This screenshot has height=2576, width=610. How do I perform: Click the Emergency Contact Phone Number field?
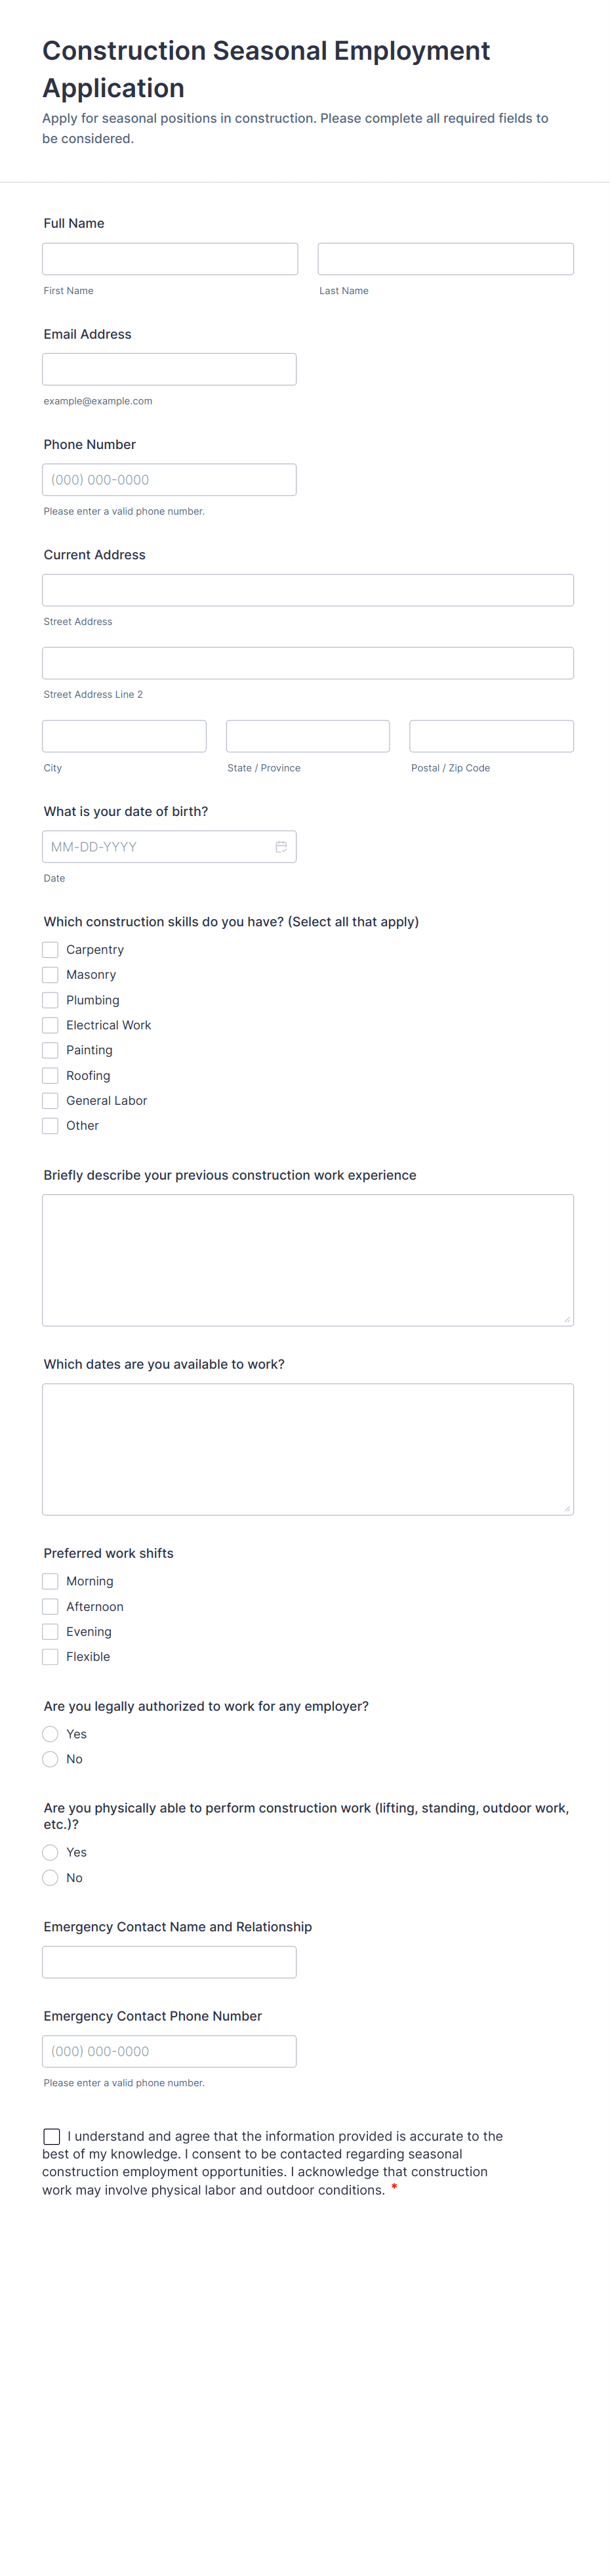169,2050
